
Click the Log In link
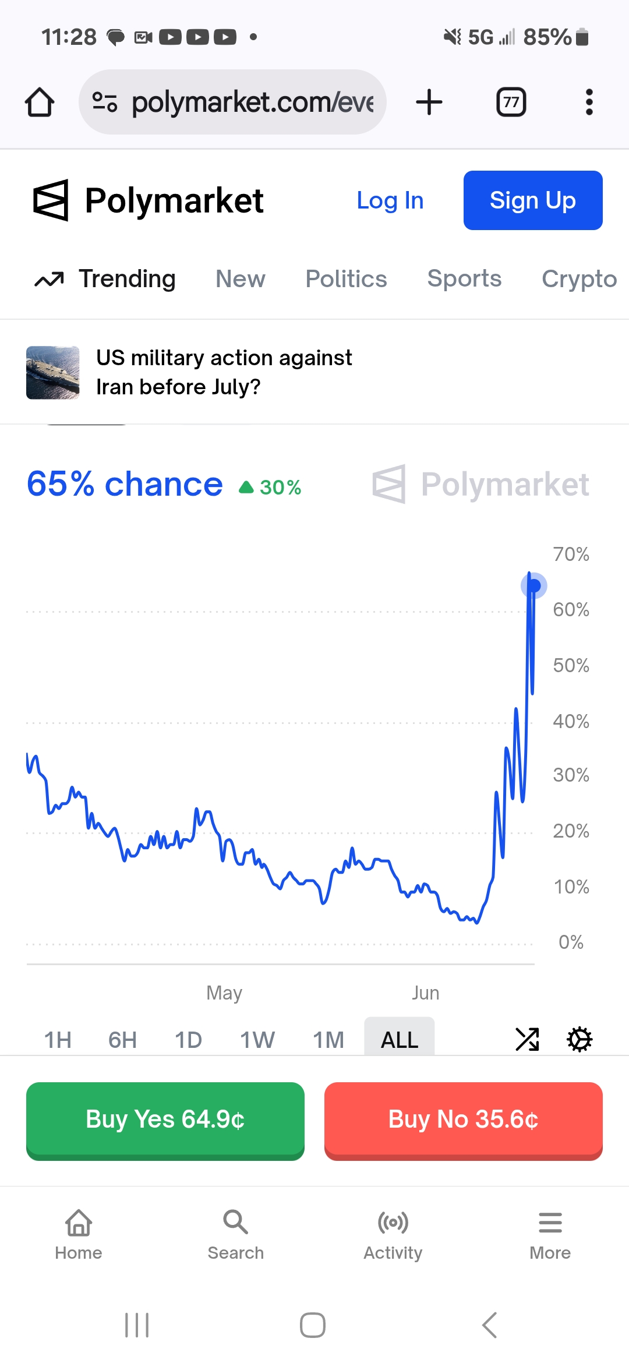(x=390, y=200)
